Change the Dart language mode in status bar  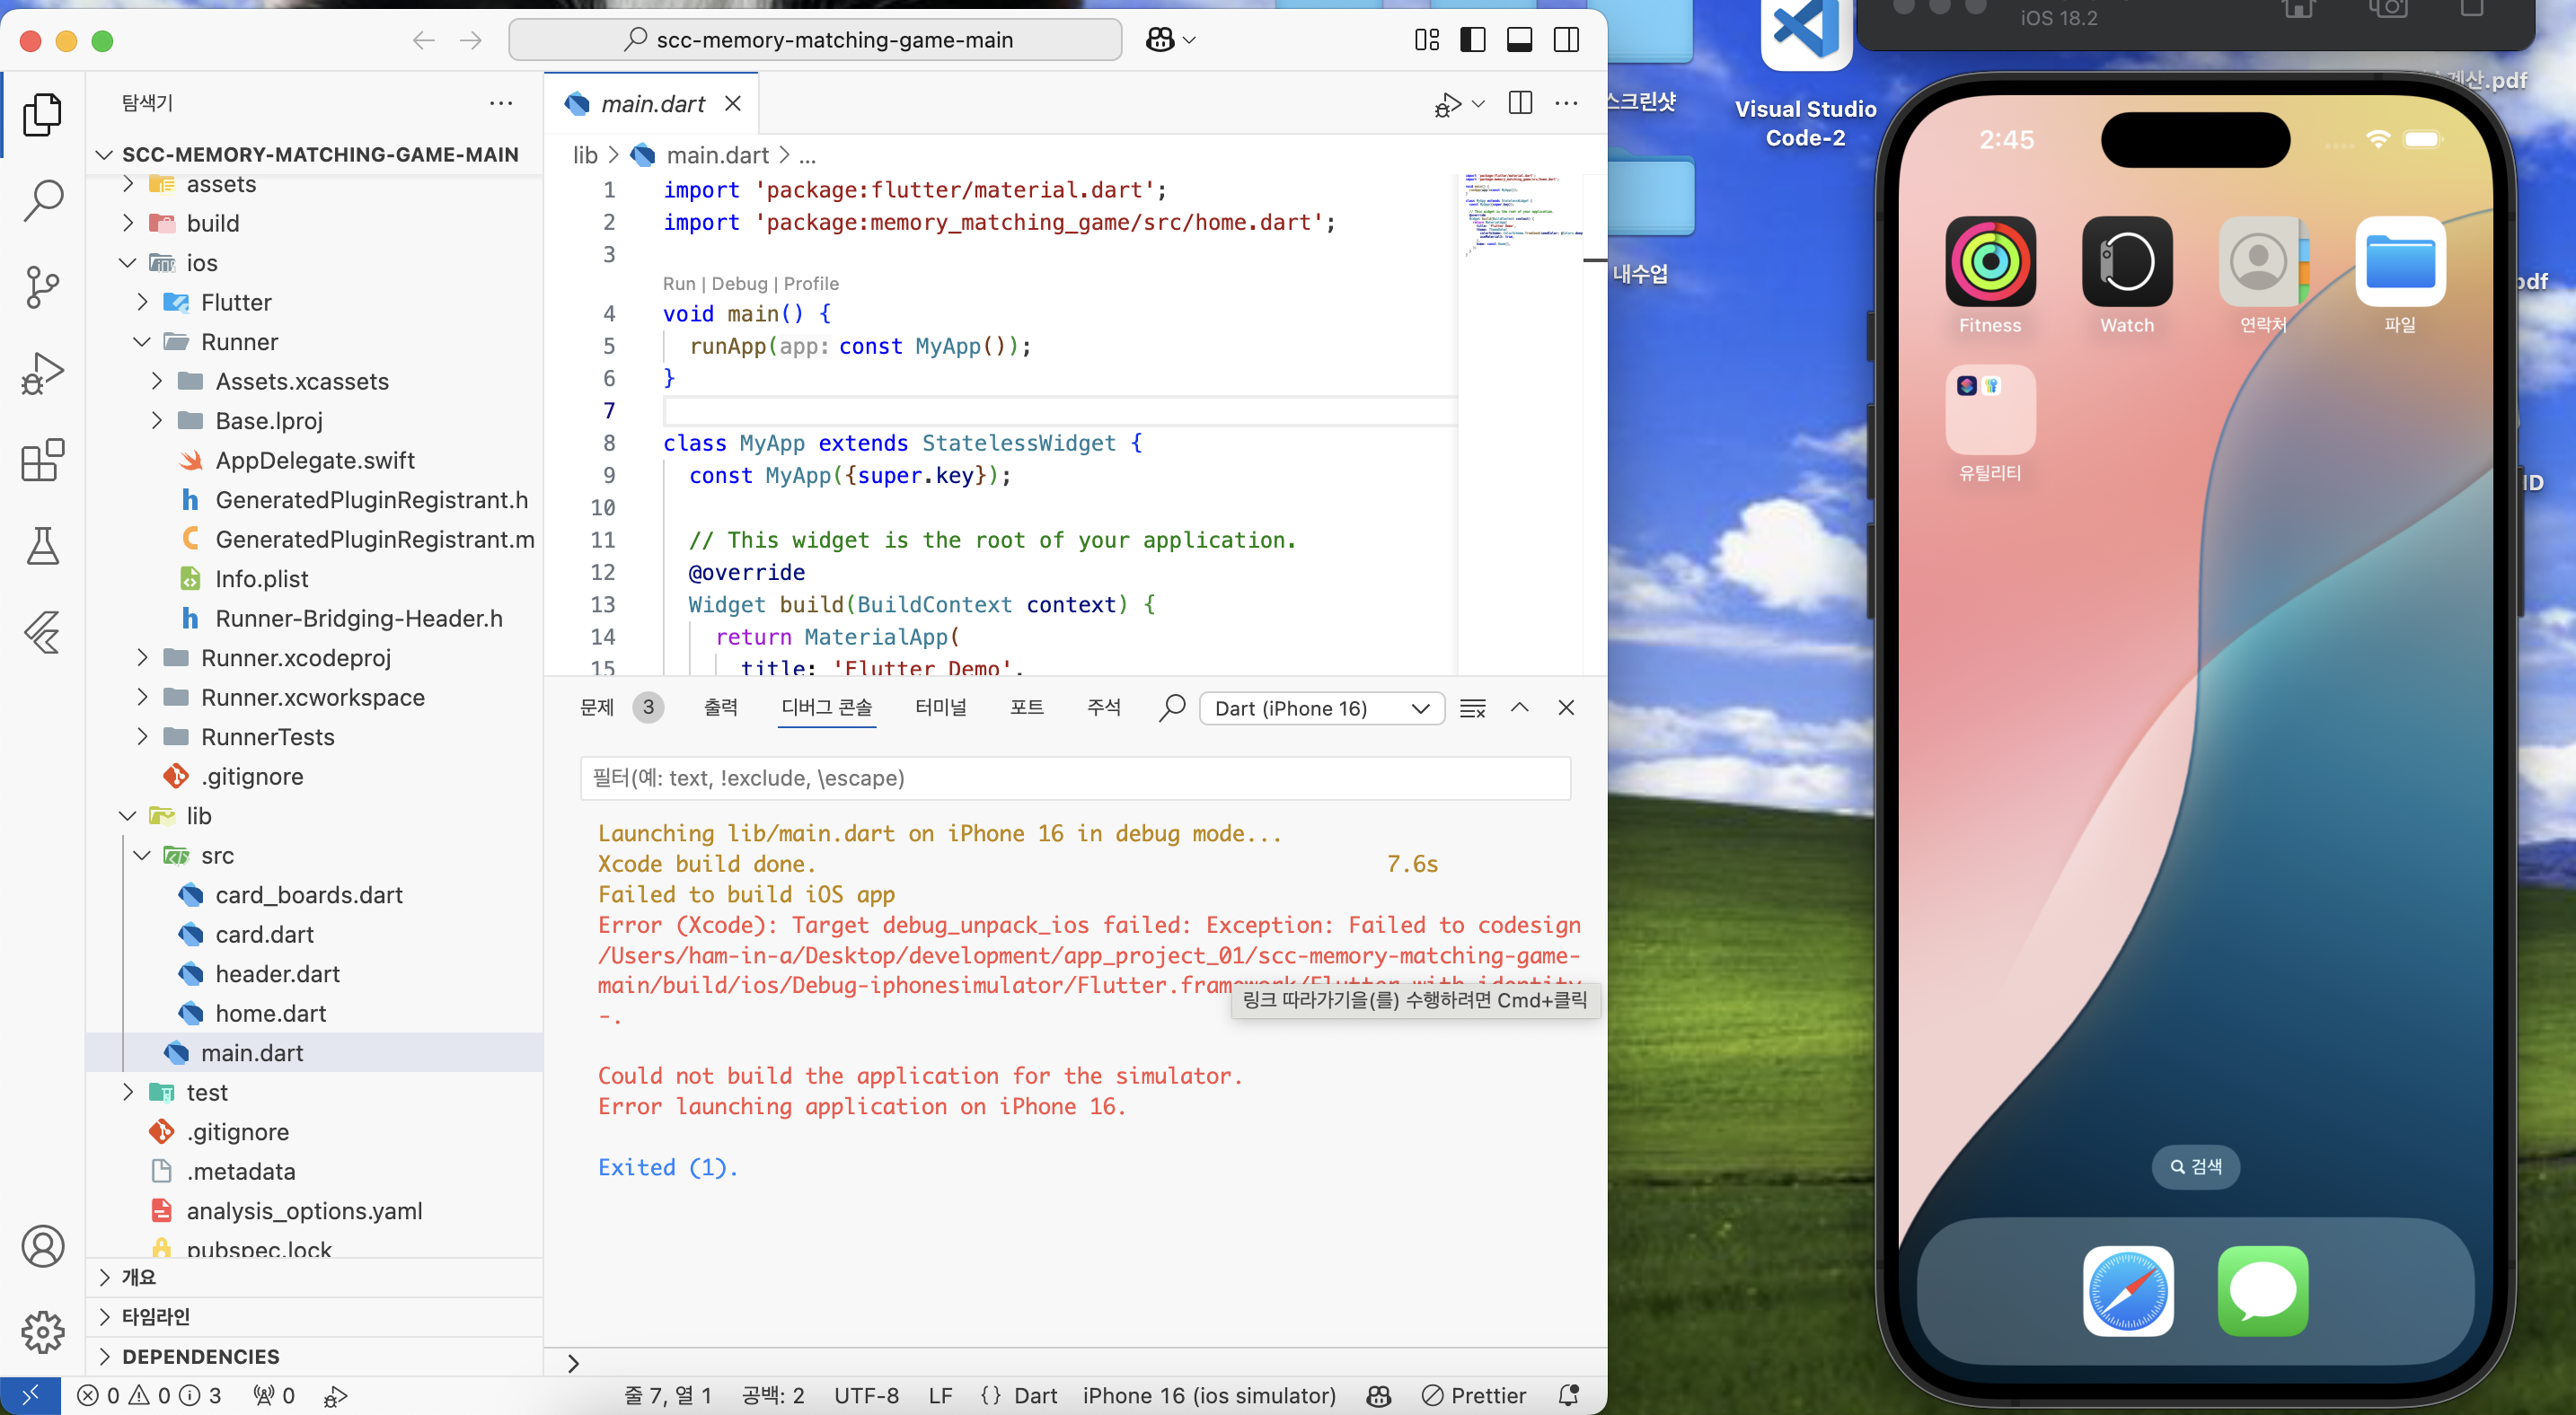1035,1395
